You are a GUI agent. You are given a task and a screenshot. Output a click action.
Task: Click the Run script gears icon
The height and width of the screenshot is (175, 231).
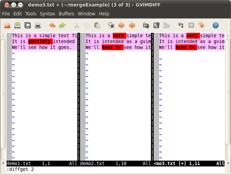coord(167,25)
